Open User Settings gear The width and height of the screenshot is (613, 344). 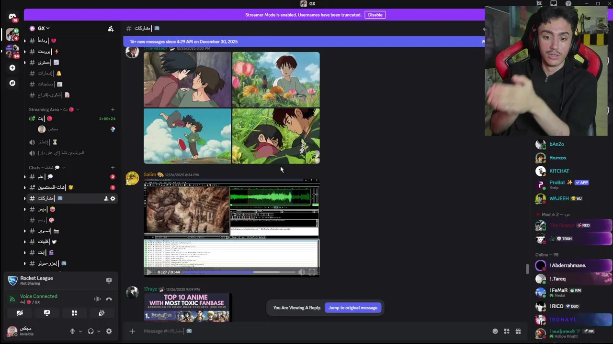coord(109,331)
